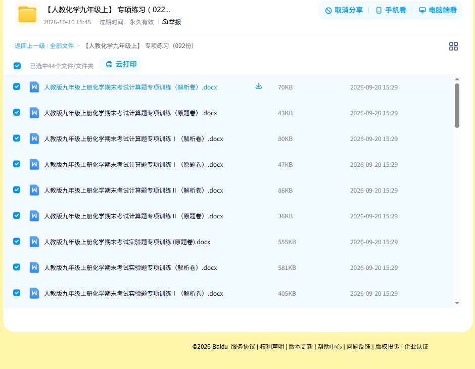Open file 计算题专项训练Ⅱ（原题卷）.docx
Image resolution: width=475 pixels, height=369 pixels.
pyautogui.click(x=133, y=216)
